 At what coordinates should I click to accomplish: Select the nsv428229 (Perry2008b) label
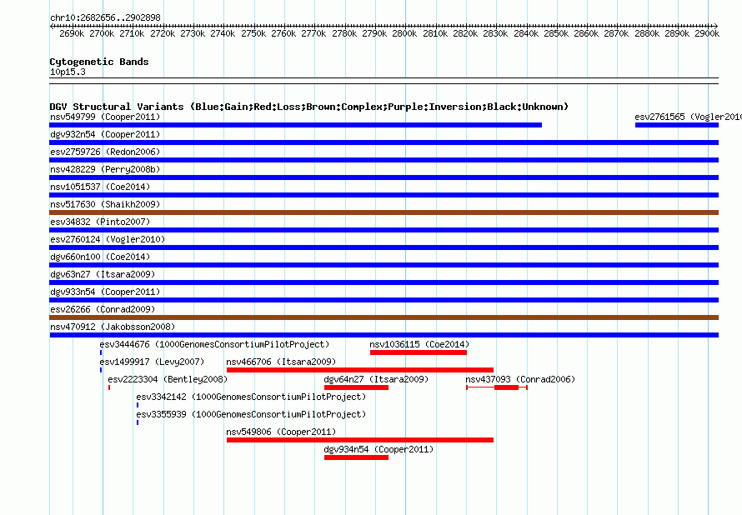pos(105,169)
